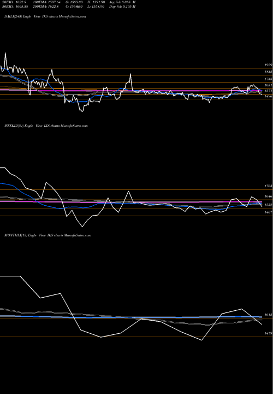Click the H: 1591.90 high price value
This screenshot has height=394, width=273.
pos(97,2)
